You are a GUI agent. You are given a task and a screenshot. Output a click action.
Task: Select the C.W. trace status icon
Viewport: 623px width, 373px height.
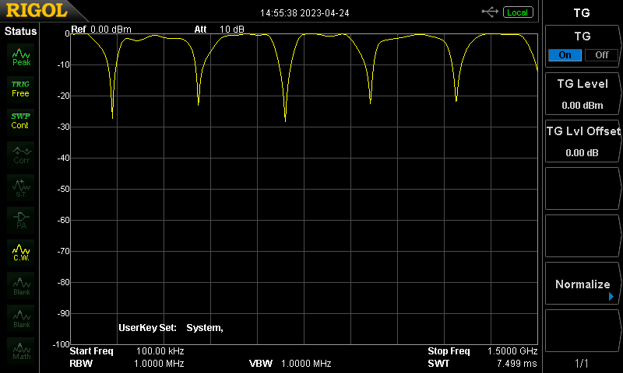[x=21, y=253]
